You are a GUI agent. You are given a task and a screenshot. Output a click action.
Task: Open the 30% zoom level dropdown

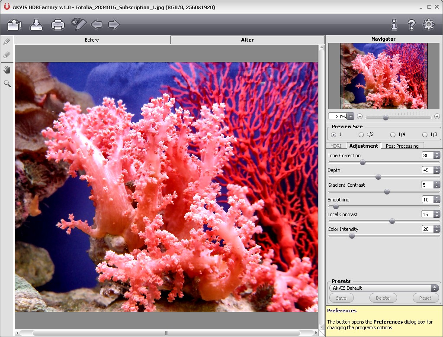point(350,117)
